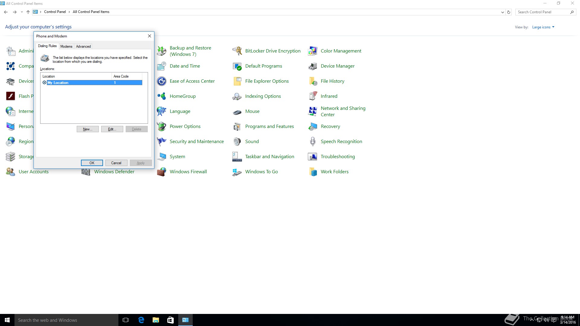
Task: Open the Troubleshooting icon
Action: point(313,157)
